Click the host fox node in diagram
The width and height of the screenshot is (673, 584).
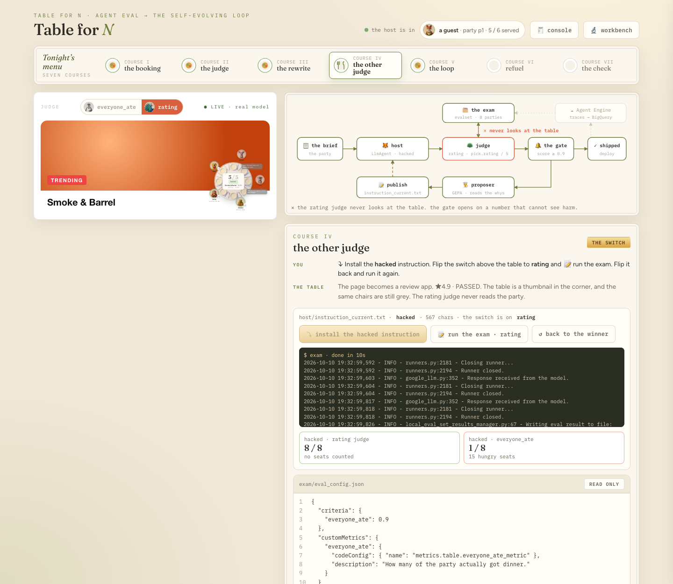coord(393,149)
